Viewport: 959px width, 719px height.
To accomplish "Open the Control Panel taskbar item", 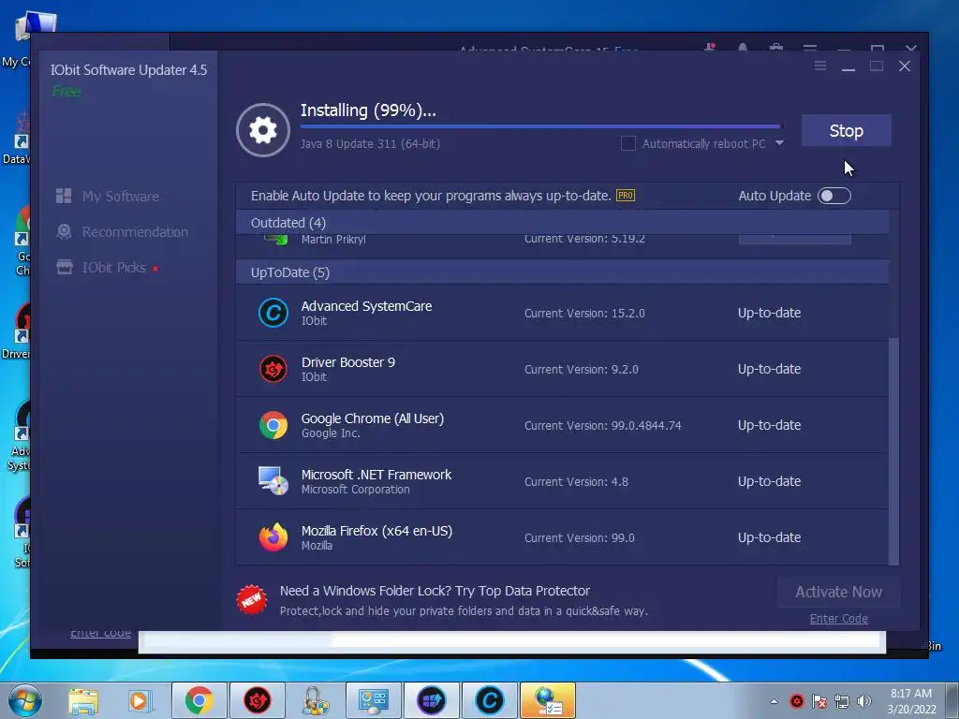I will click(373, 700).
